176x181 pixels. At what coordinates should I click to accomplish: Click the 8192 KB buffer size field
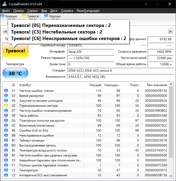[160, 39]
